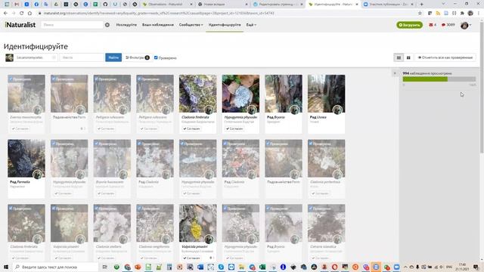
Task: Reload the page with the browser refresh icon
Action: pos(22,14)
